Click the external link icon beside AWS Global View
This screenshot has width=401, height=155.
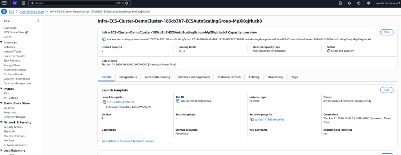(26, 32)
